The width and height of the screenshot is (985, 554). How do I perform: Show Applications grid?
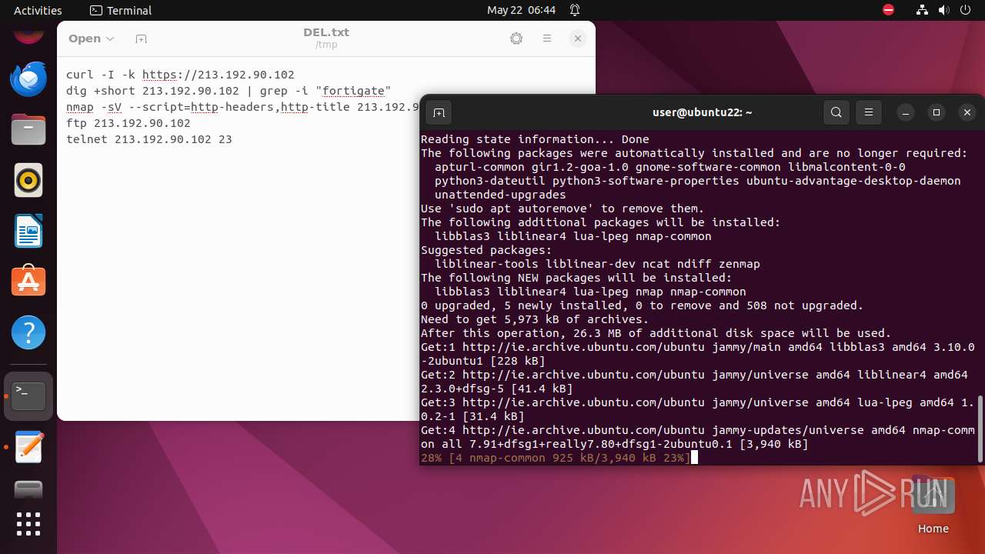pos(28,524)
